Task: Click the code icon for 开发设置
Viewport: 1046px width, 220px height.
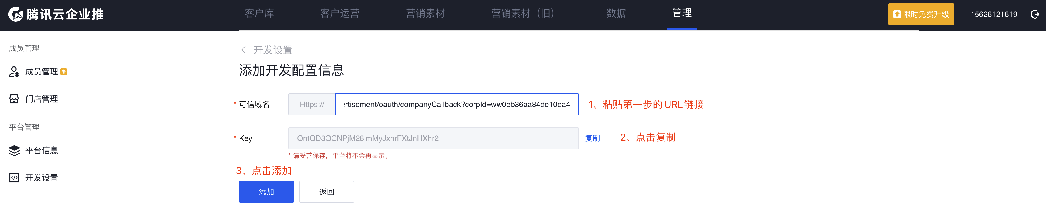Action: 14,178
